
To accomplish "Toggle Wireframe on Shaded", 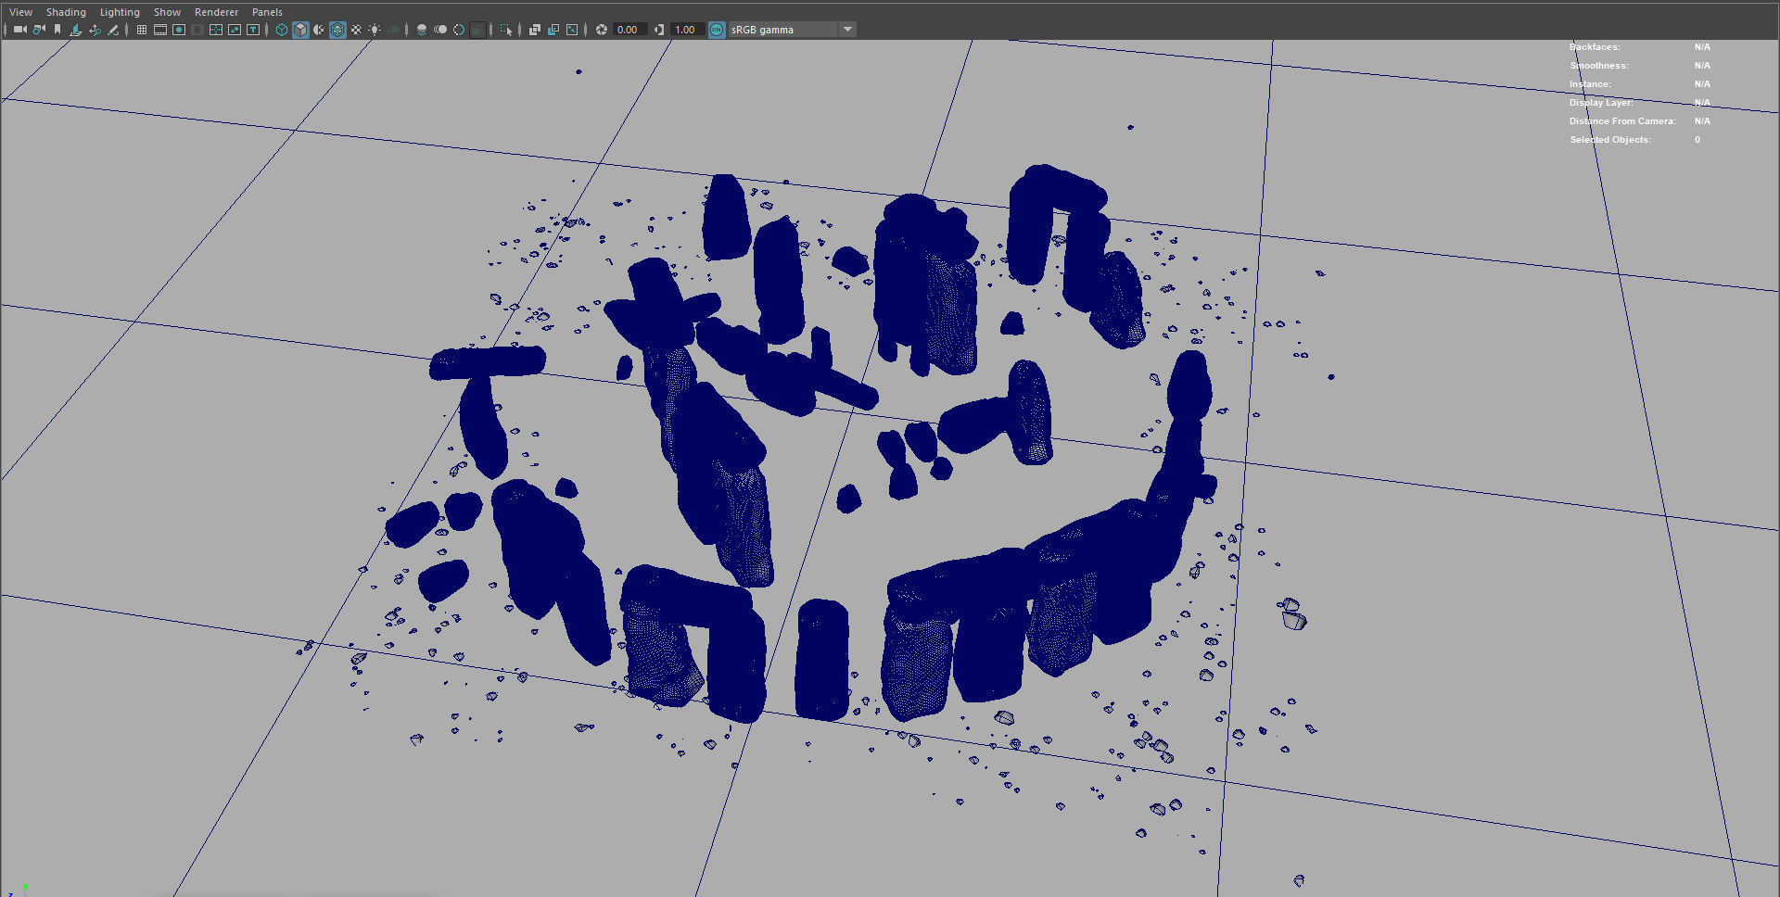I will [x=337, y=30].
